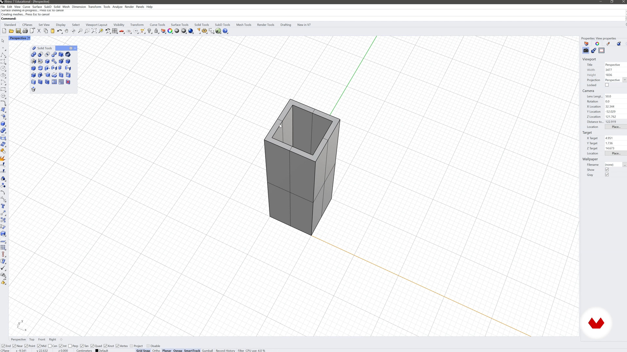Click the Print icon in the Standard toolbar

tap(25, 31)
